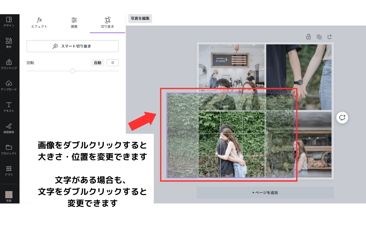This screenshot has height=226, width=366.
Task: Switch to the 調整 (Adjust) tab
Action: coord(74,23)
